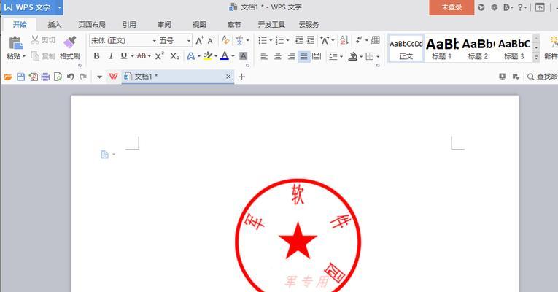Expand line spacing options dropdown
This screenshot has width=558, height=292.
[341, 56]
